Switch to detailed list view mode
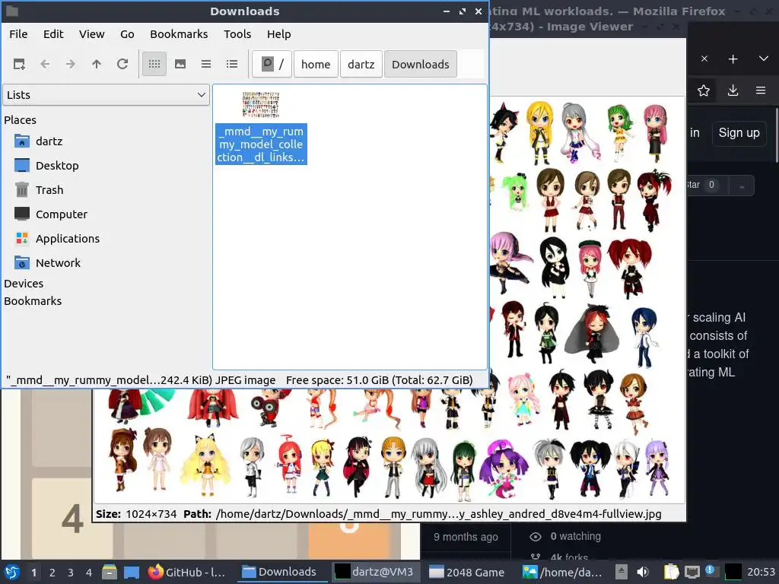 click(x=232, y=64)
